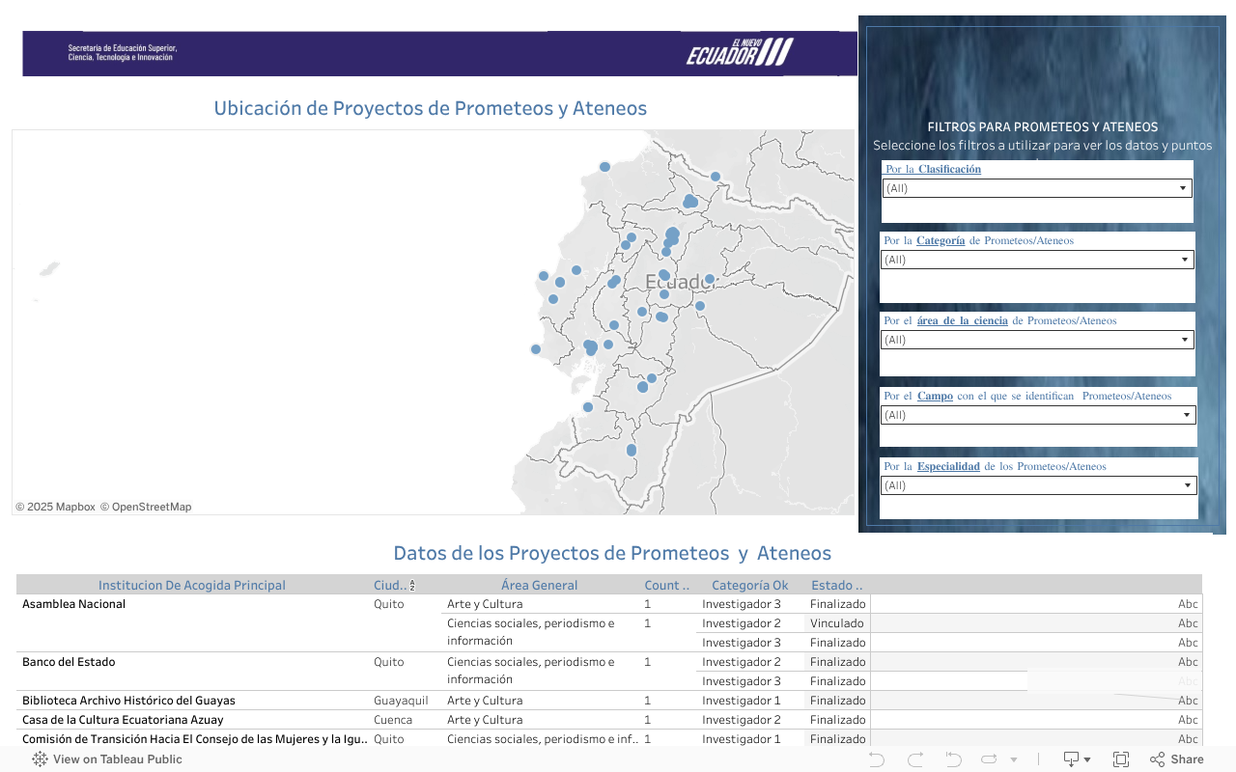Screen dimensions: 1236x772
Task: Open View on Tableau Public link
Action: [x=107, y=759]
